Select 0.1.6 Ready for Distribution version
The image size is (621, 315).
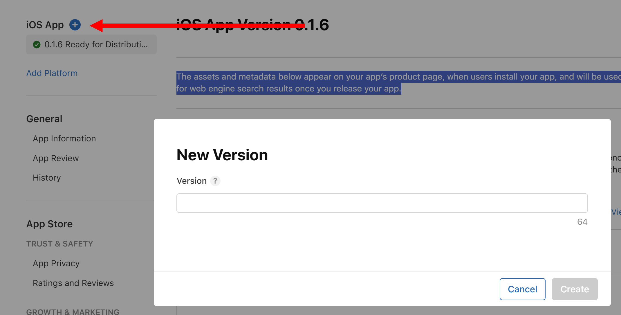coord(96,44)
